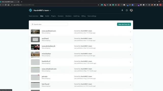163x91 pixels.
Task: Click the browser reload button
Action: click(6, 5)
